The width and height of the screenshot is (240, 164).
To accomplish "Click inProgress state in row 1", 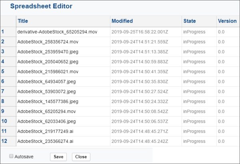I will click(x=199, y=32).
